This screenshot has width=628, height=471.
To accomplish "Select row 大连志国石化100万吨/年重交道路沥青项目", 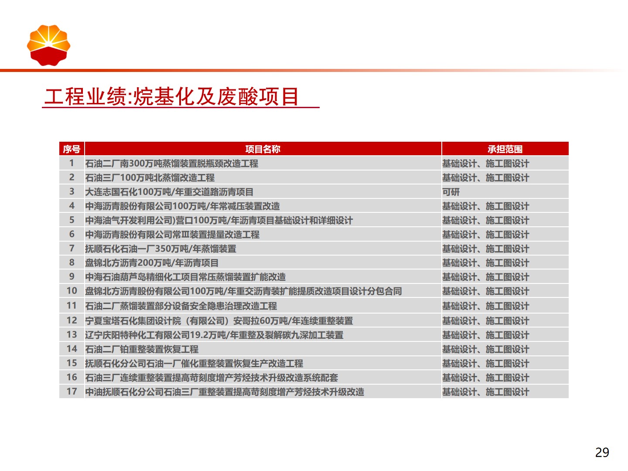I will point(314,192).
